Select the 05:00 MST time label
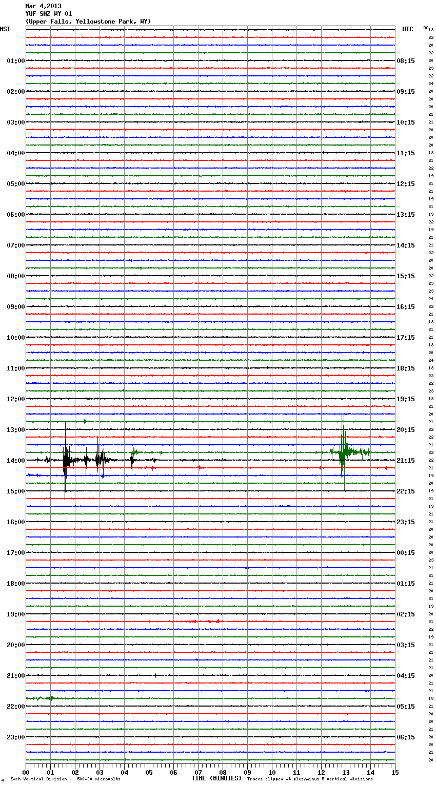 click(15, 184)
